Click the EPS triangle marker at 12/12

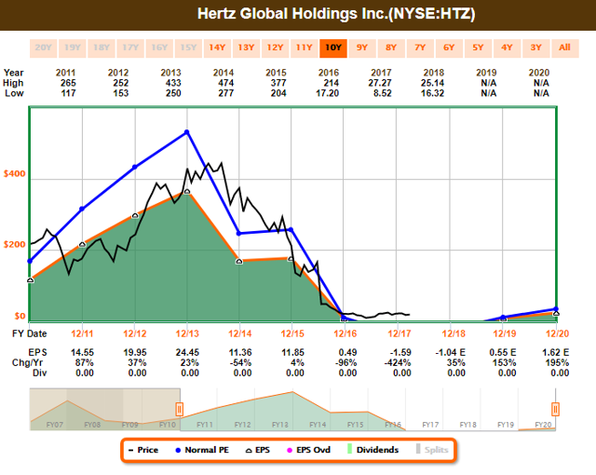(135, 215)
